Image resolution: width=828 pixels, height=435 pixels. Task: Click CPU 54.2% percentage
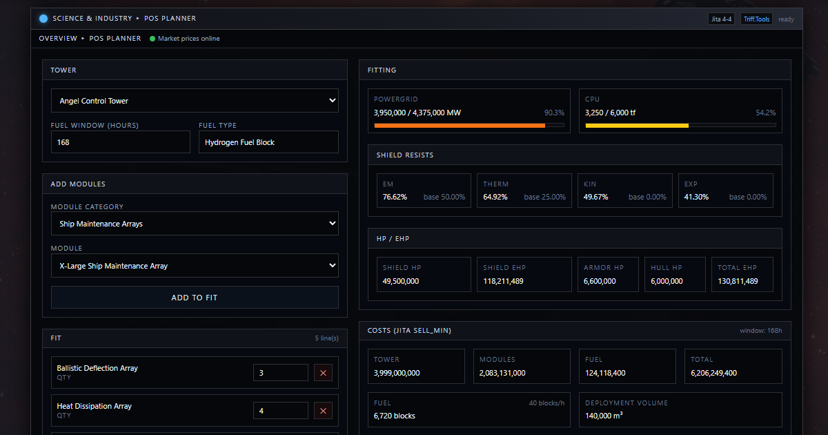pos(766,113)
